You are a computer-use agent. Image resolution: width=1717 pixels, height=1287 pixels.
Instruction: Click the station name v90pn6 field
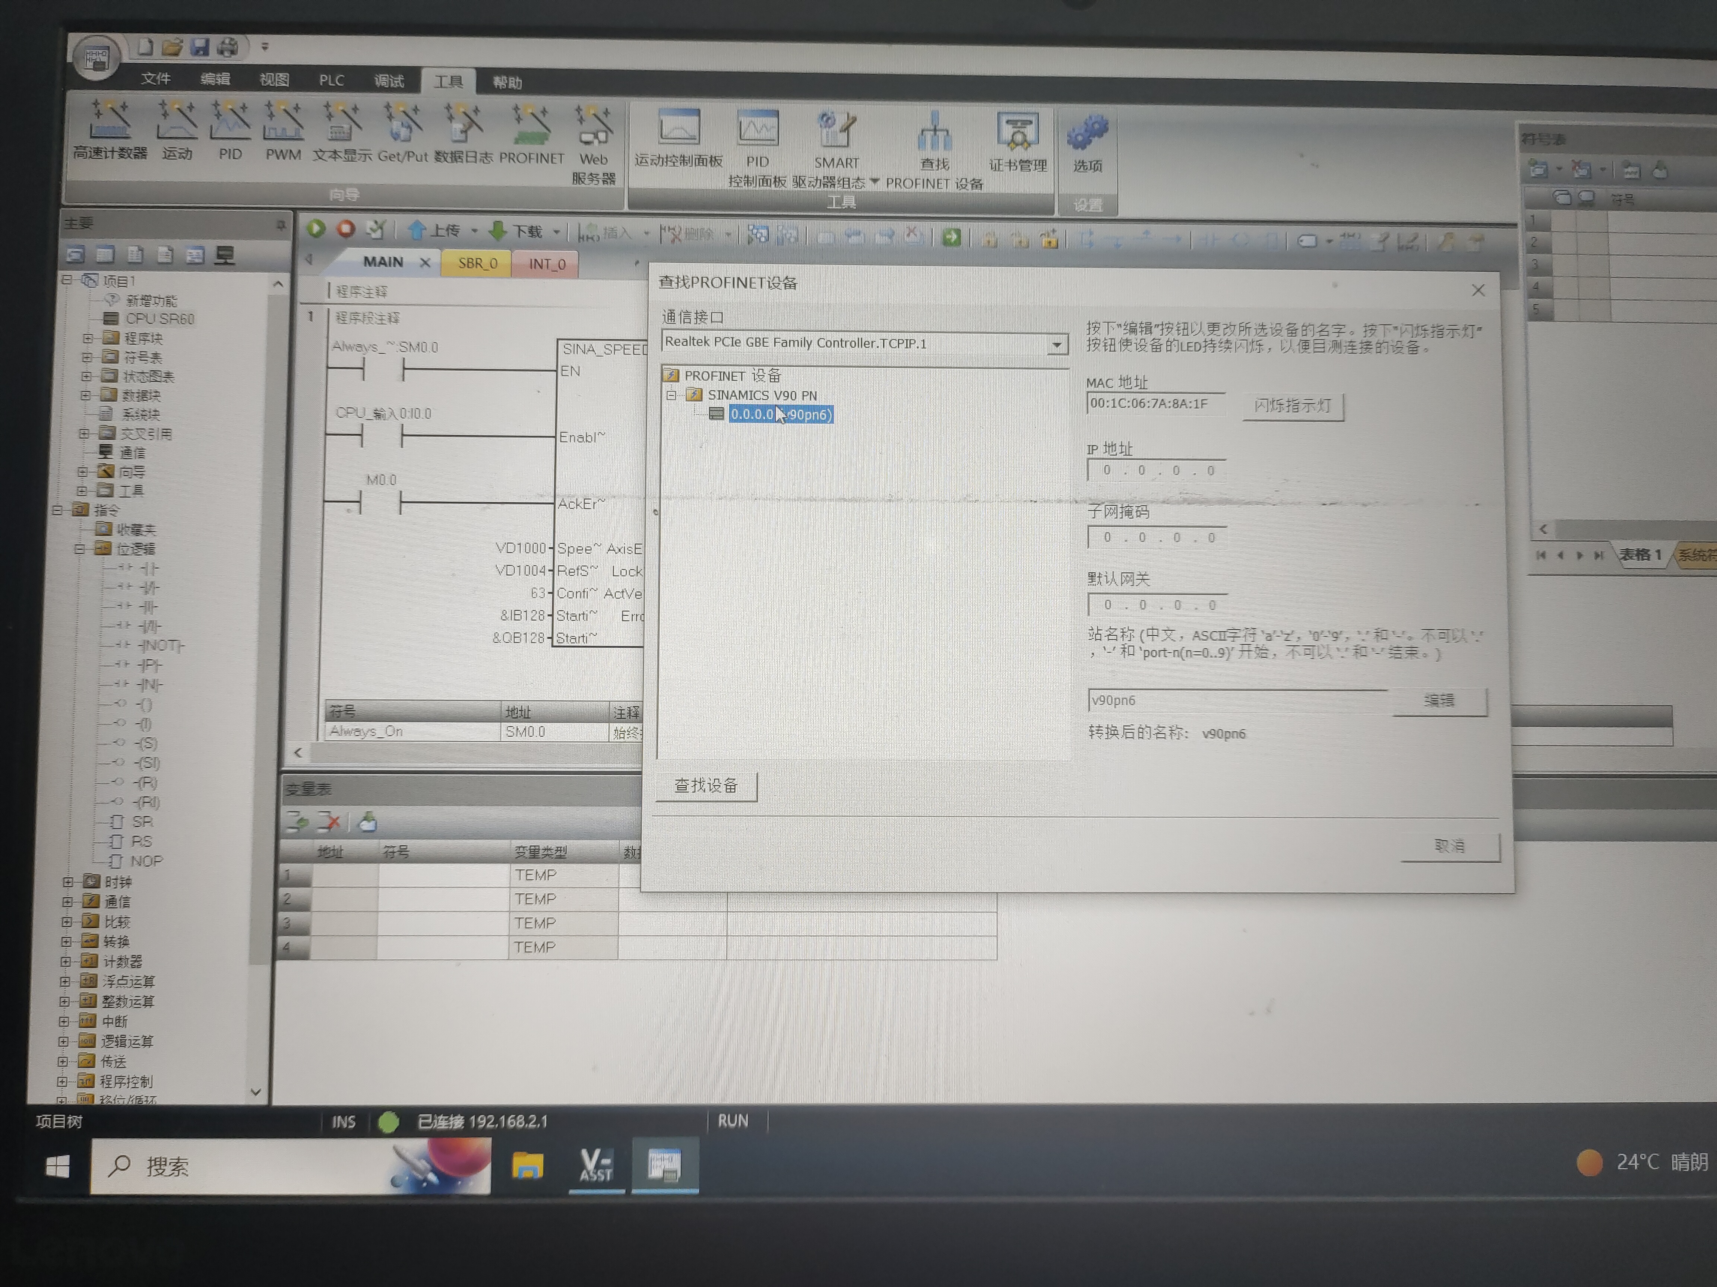pyautogui.click(x=1237, y=700)
